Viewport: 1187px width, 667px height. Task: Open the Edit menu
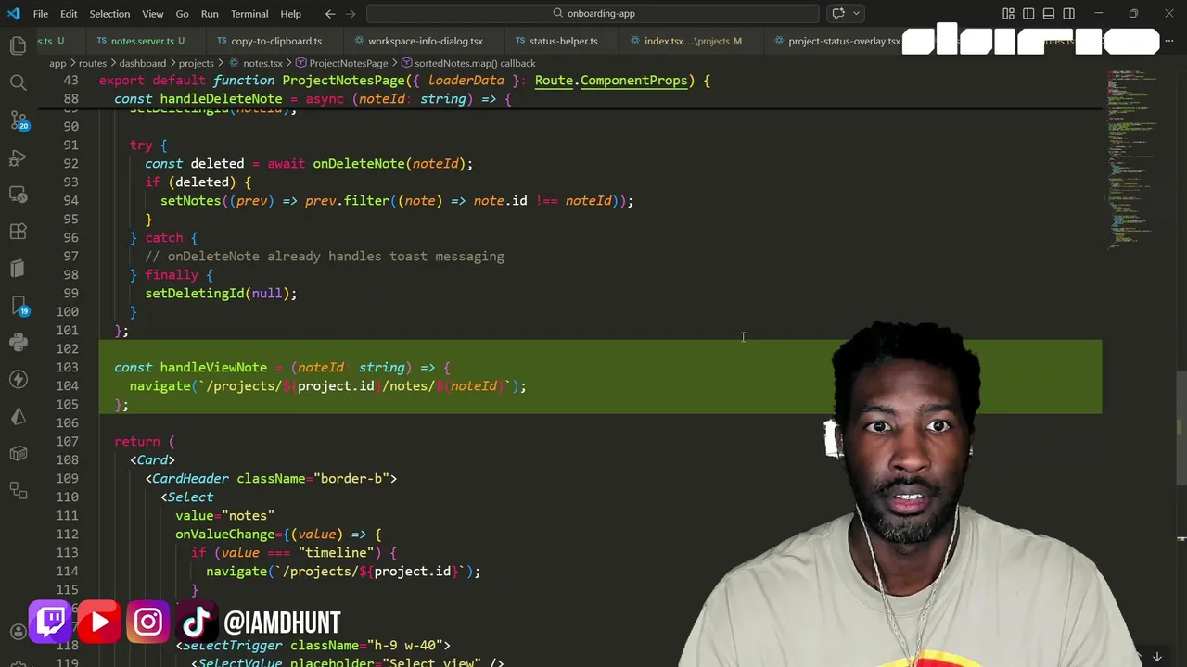[69, 14]
